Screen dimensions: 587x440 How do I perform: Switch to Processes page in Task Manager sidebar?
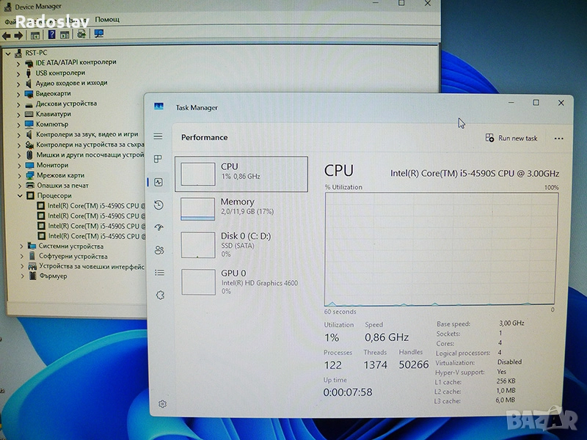(x=158, y=159)
